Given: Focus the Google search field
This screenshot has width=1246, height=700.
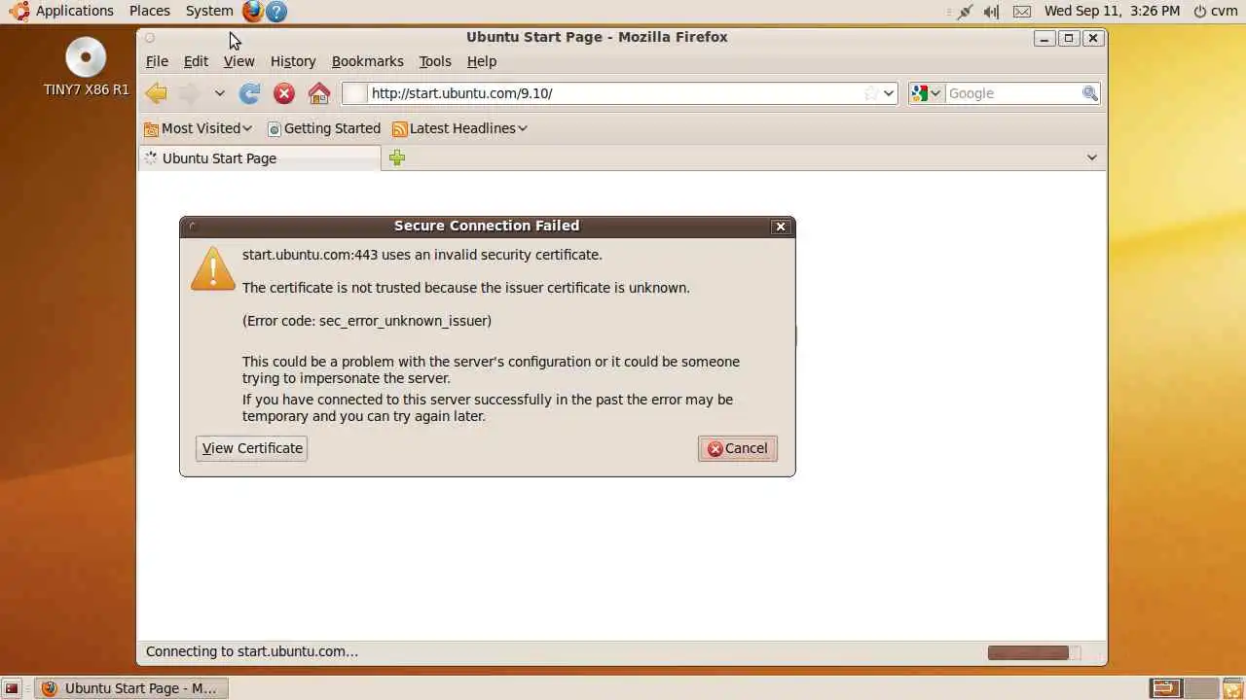Looking at the screenshot, I should click(1012, 93).
